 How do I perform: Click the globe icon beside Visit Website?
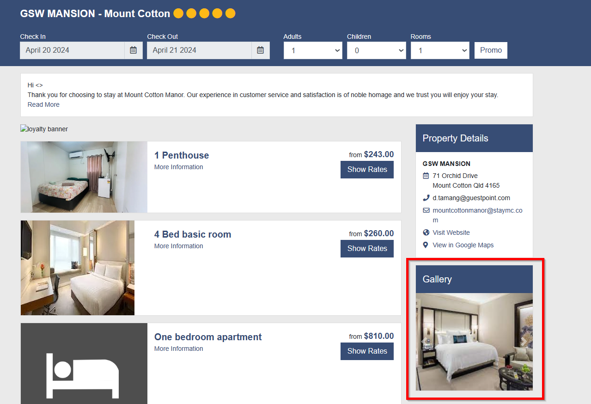click(426, 233)
